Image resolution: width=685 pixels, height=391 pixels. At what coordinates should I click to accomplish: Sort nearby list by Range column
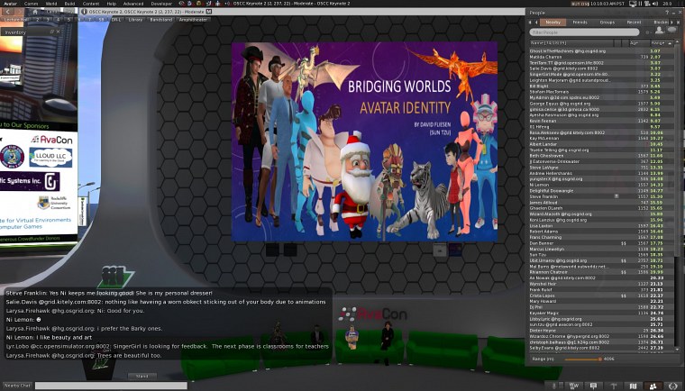click(x=658, y=42)
